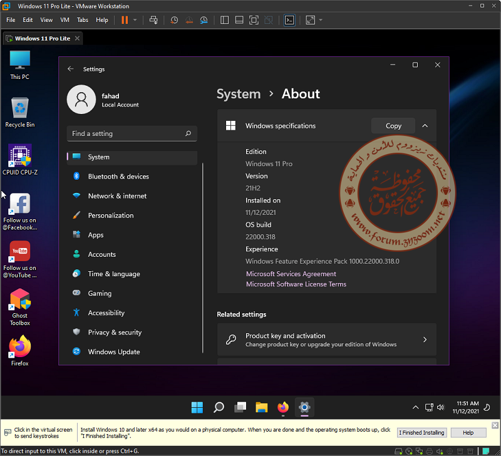Open Firefox from the taskbar
The image size is (501, 456).
pyautogui.click(x=283, y=407)
